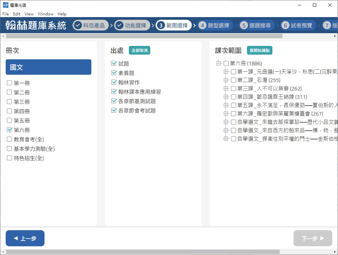Image resolution: width=338 pixels, height=255 pixels.
Task: Enable the 教育會考(全) checkbox
Action: tap(9, 139)
